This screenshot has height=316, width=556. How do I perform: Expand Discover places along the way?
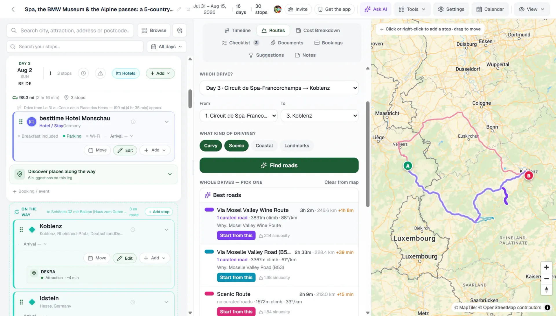point(170,174)
